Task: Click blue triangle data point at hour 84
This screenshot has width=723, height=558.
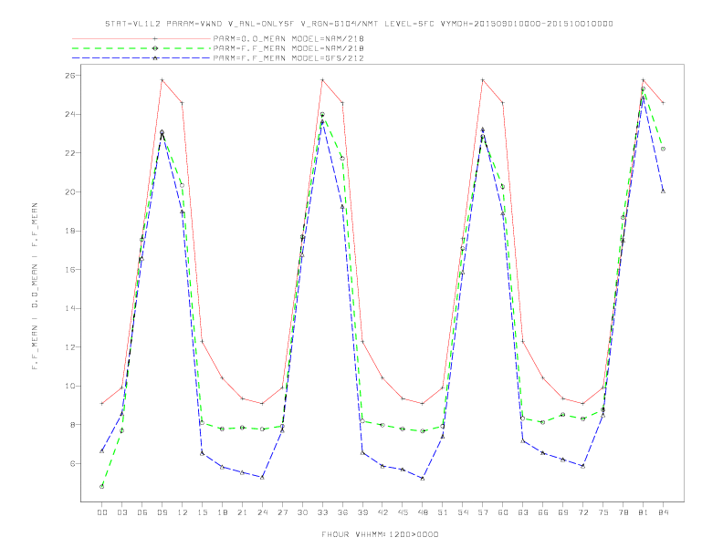Action: pos(663,191)
